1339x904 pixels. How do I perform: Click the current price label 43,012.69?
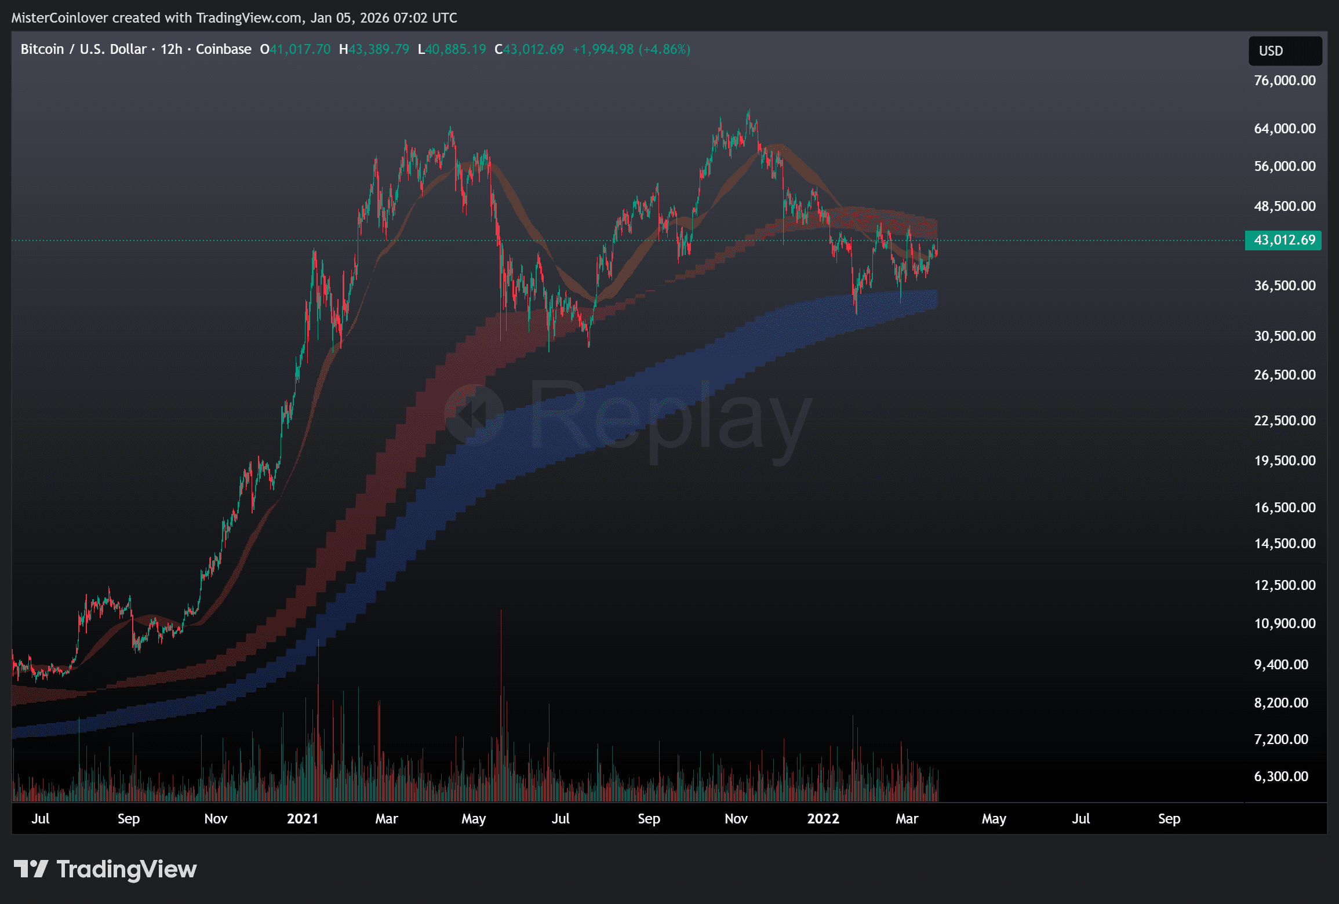click(1283, 240)
